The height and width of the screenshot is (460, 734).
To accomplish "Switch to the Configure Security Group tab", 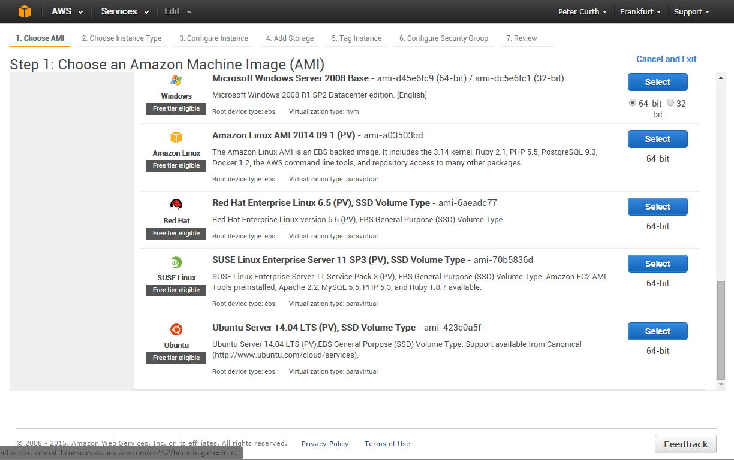I will click(x=444, y=38).
